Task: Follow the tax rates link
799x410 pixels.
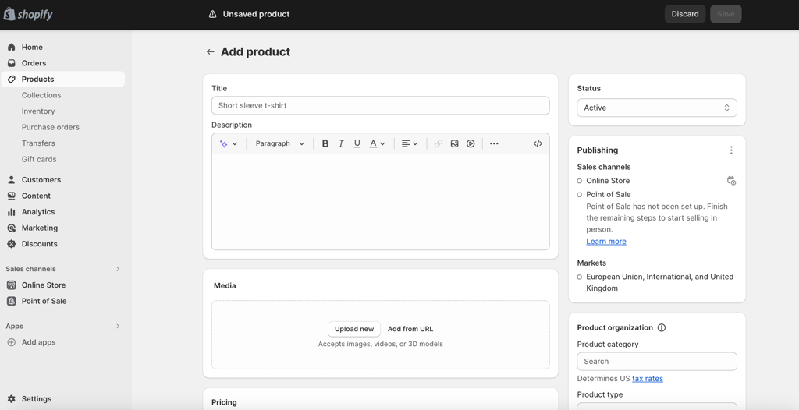Action: click(x=648, y=379)
